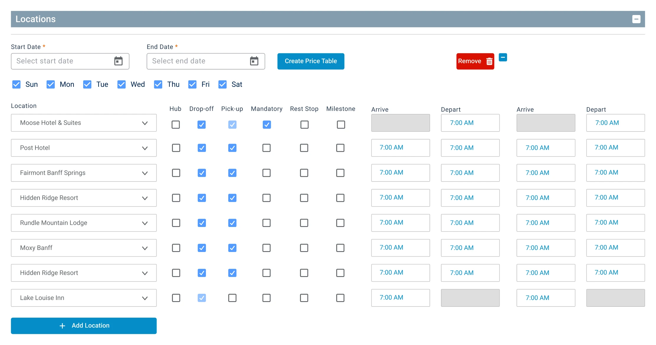Open the Start Date calendar icon
Viewport: 656px width, 345px height.
pyautogui.click(x=118, y=61)
